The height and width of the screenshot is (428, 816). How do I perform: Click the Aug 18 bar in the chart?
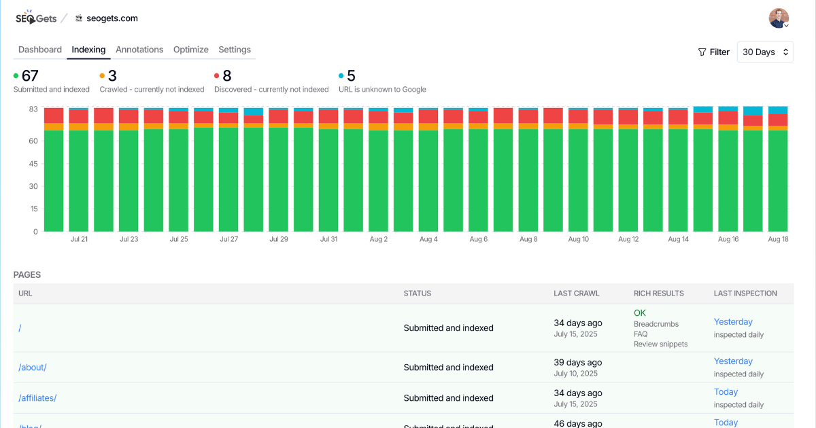777,170
